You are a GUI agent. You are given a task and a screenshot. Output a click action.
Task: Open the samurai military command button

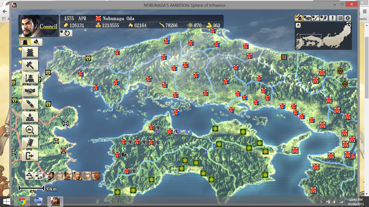[30, 78]
